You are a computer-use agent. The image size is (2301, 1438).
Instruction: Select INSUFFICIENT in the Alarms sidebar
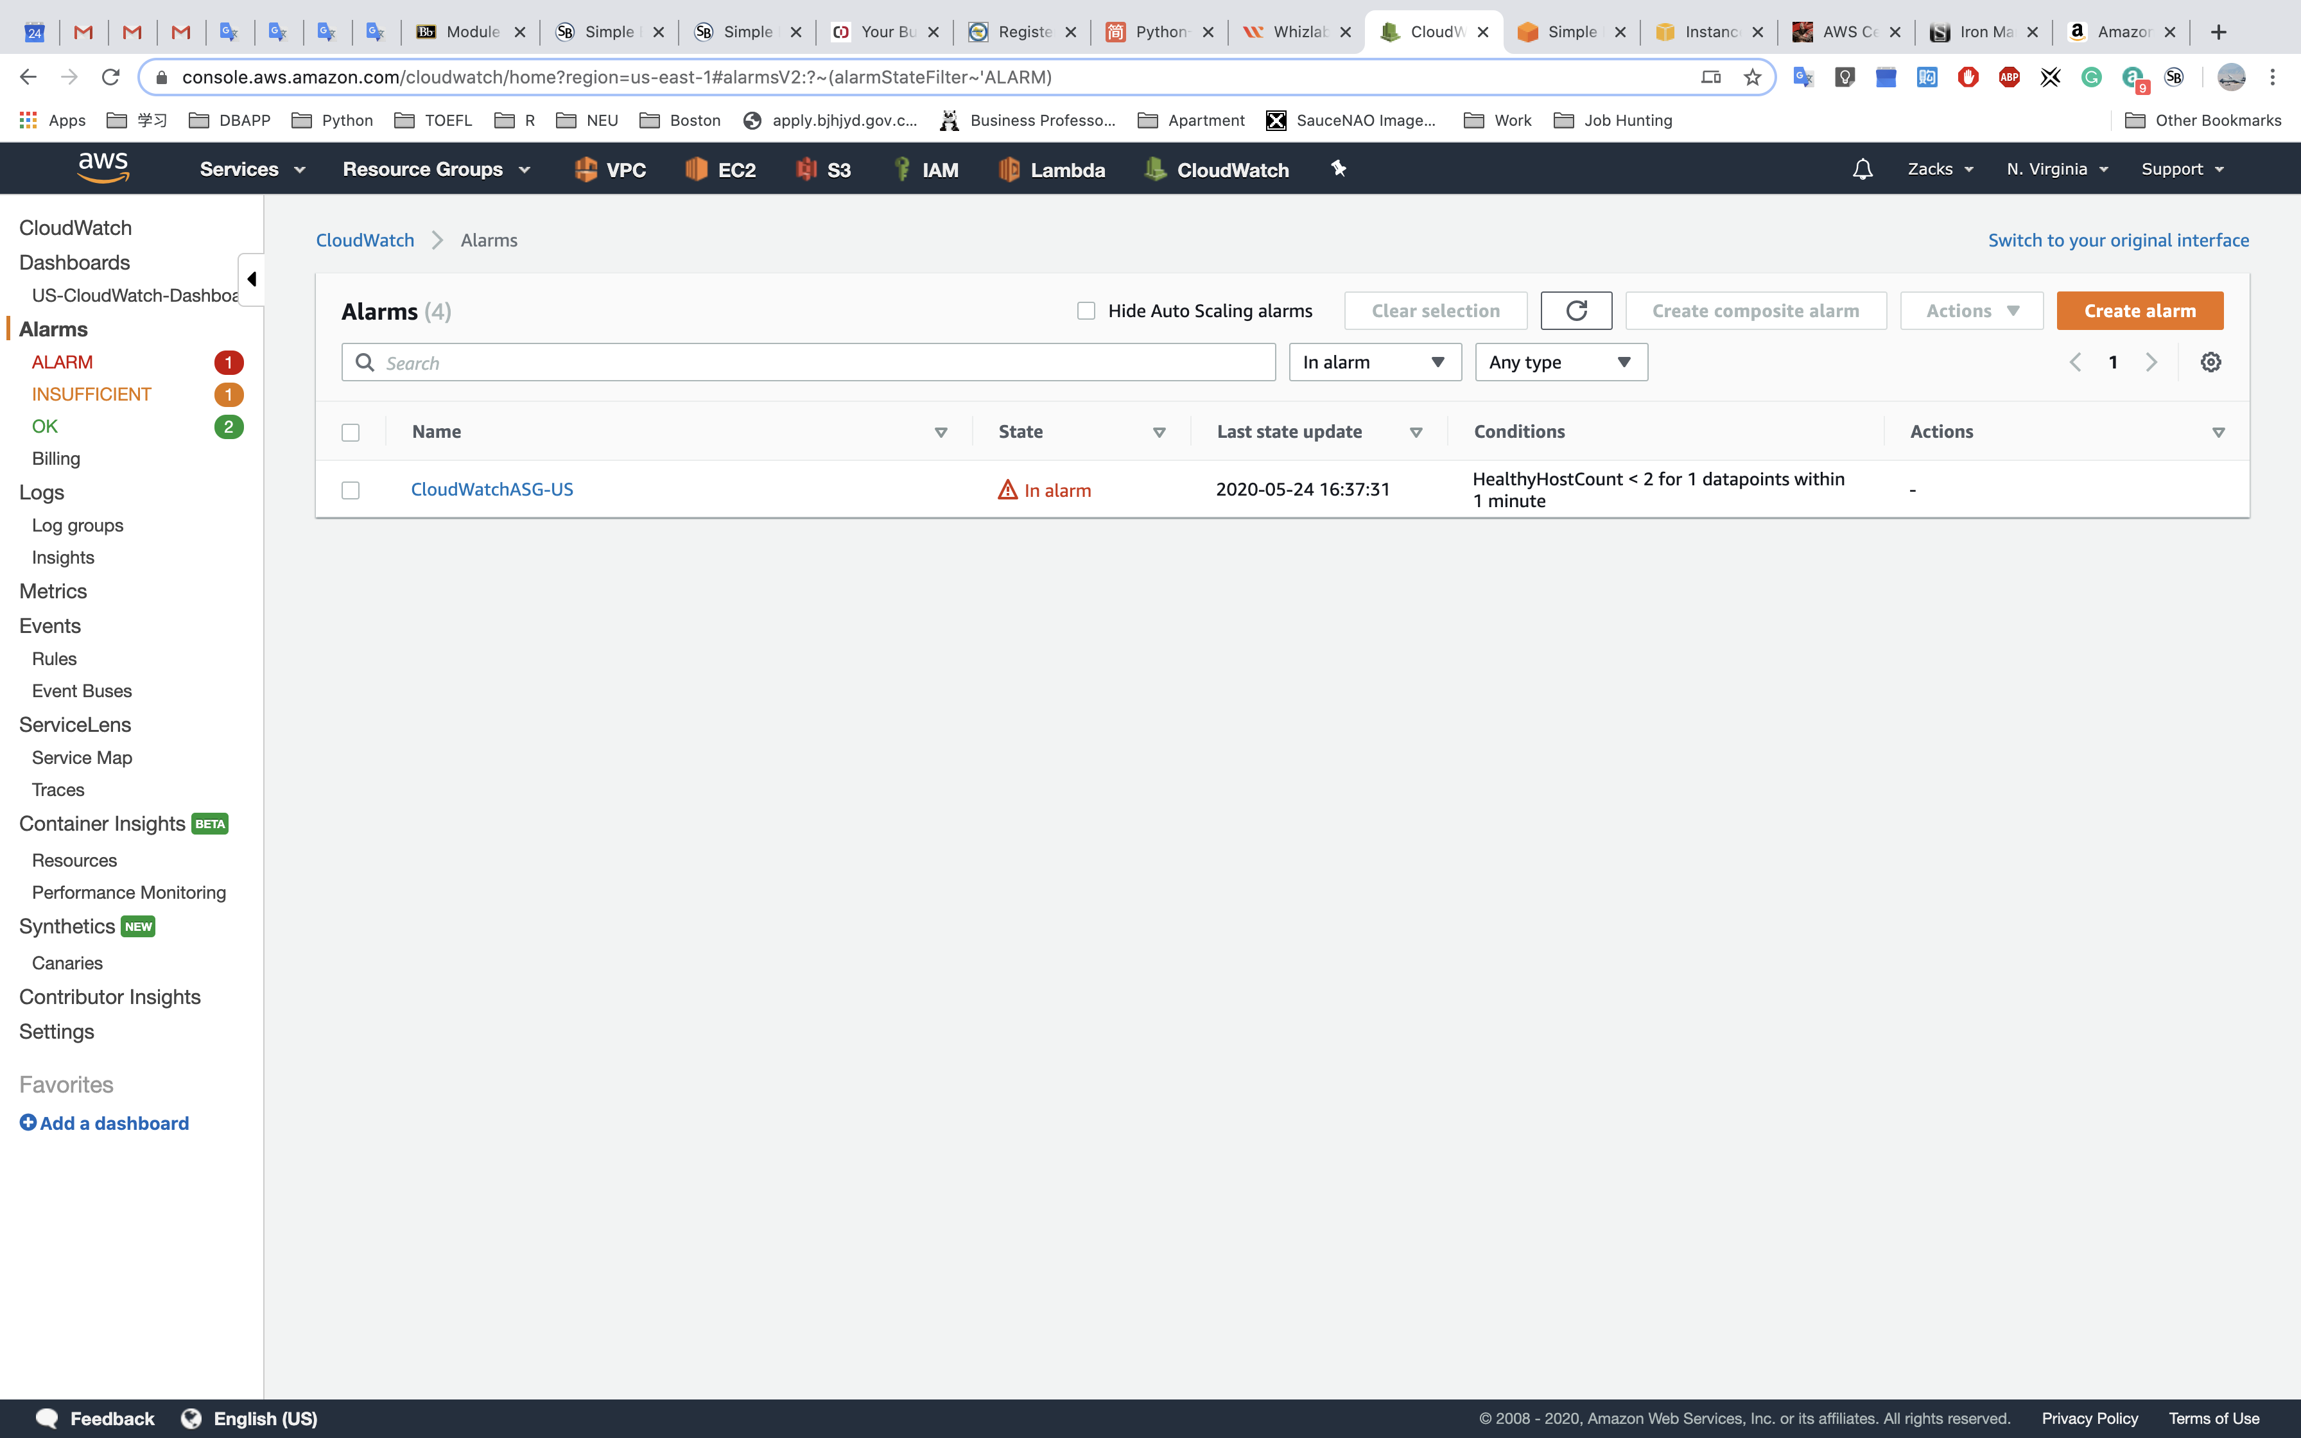click(x=91, y=395)
